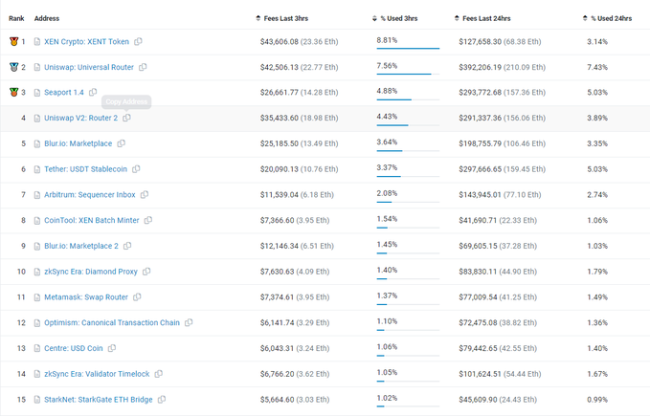Copy address of Blur.io: Marketplace 2

click(127, 246)
